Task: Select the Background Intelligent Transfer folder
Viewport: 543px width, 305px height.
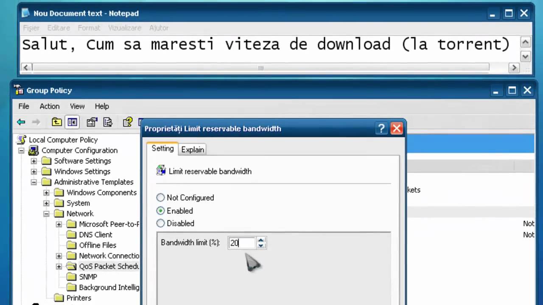Action: point(109,287)
